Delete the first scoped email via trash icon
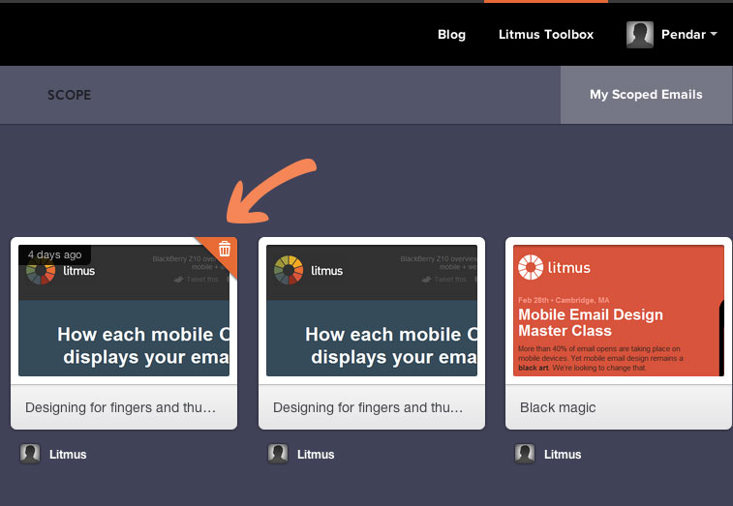 [x=225, y=249]
